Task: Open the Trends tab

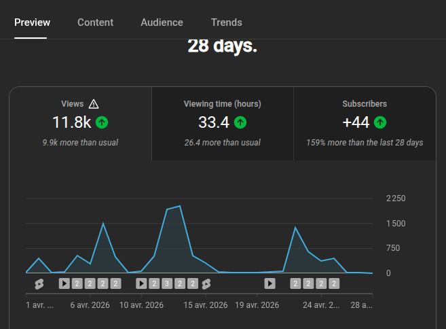Action: [227, 22]
